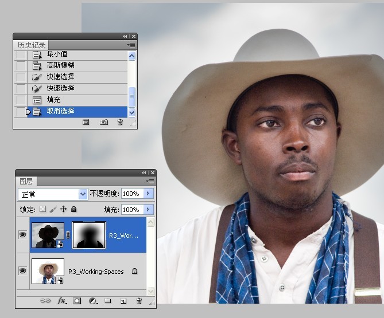Select the first 快速选择 history state
This screenshot has height=318, width=384.
pyautogui.click(x=77, y=77)
